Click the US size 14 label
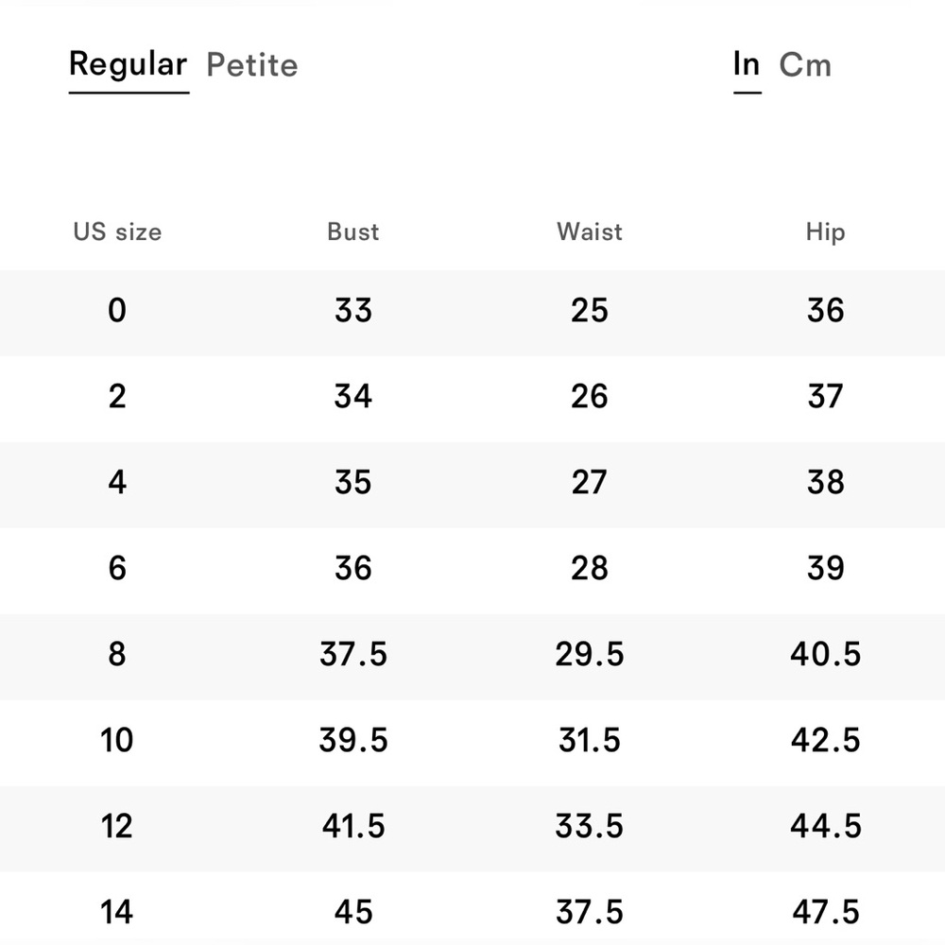This screenshot has height=945, width=945. (x=117, y=913)
